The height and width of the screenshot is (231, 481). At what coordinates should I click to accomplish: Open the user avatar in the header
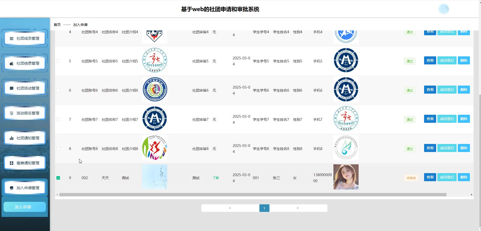pyautogui.click(x=444, y=9)
